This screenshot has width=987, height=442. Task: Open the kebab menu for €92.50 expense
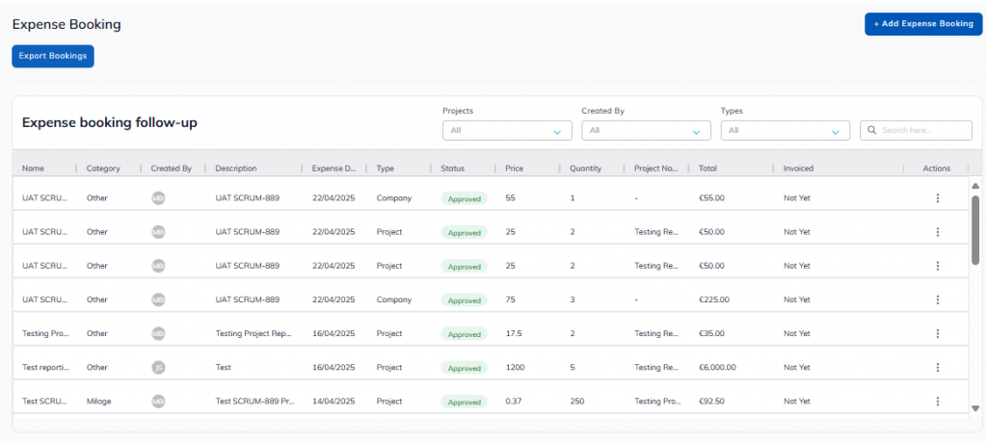[937, 401]
